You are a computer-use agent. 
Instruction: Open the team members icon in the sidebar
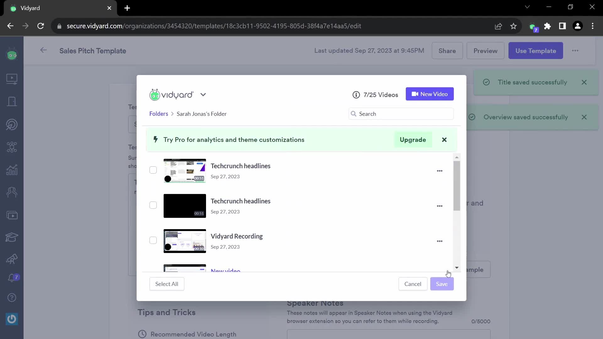pyautogui.click(x=12, y=192)
